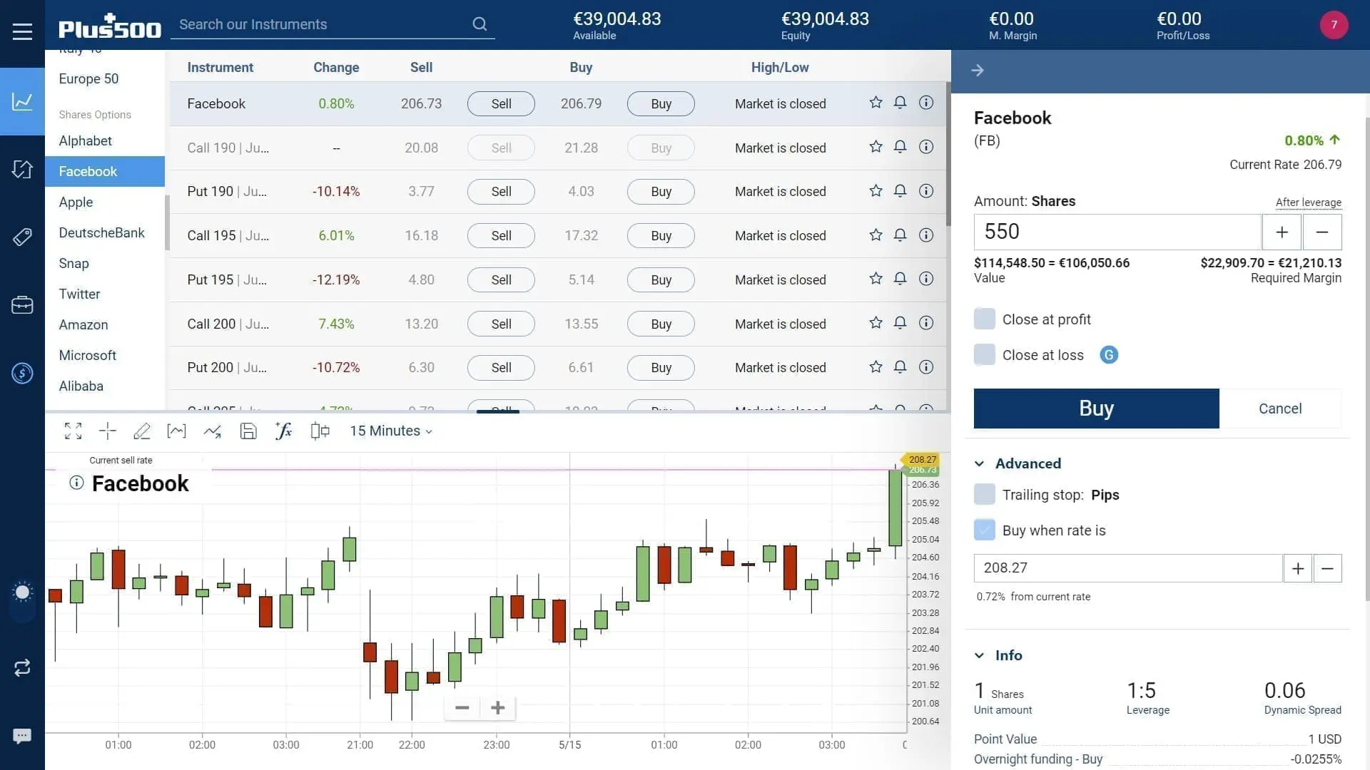Zoom in the chart with plus
Image resolution: width=1370 pixels, height=770 pixels.
point(498,708)
